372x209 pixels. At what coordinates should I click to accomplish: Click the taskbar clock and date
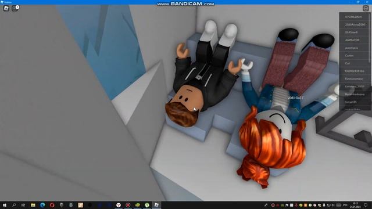355,205
